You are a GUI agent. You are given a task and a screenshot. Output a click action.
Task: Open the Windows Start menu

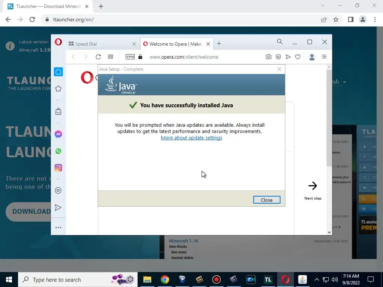(9, 280)
